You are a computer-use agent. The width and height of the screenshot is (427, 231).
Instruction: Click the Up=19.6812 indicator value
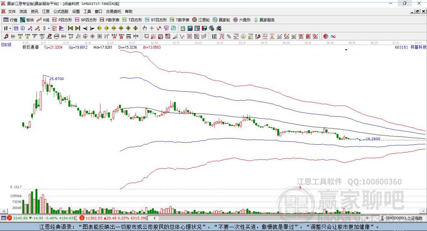pos(78,47)
